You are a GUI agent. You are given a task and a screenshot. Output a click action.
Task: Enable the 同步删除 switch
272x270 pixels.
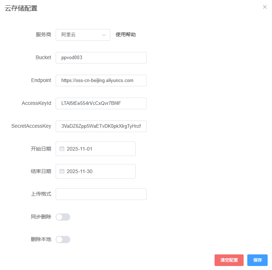(63, 217)
